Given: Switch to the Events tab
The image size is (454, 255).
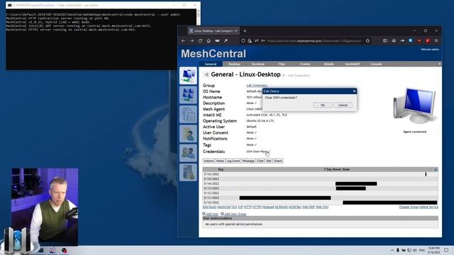Looking at the screenshot, I should [x=305, y=64].
